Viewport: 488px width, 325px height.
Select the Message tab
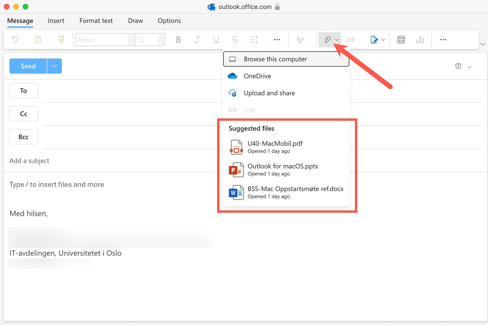click(20, 21)
